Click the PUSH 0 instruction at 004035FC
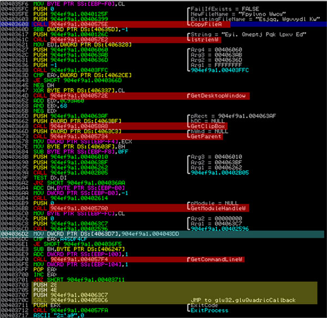 [44, 9]
